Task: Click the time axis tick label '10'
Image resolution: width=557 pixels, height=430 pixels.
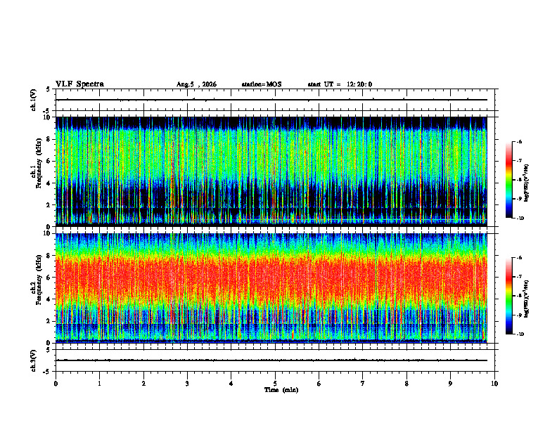Action: [x=494, y=384]
